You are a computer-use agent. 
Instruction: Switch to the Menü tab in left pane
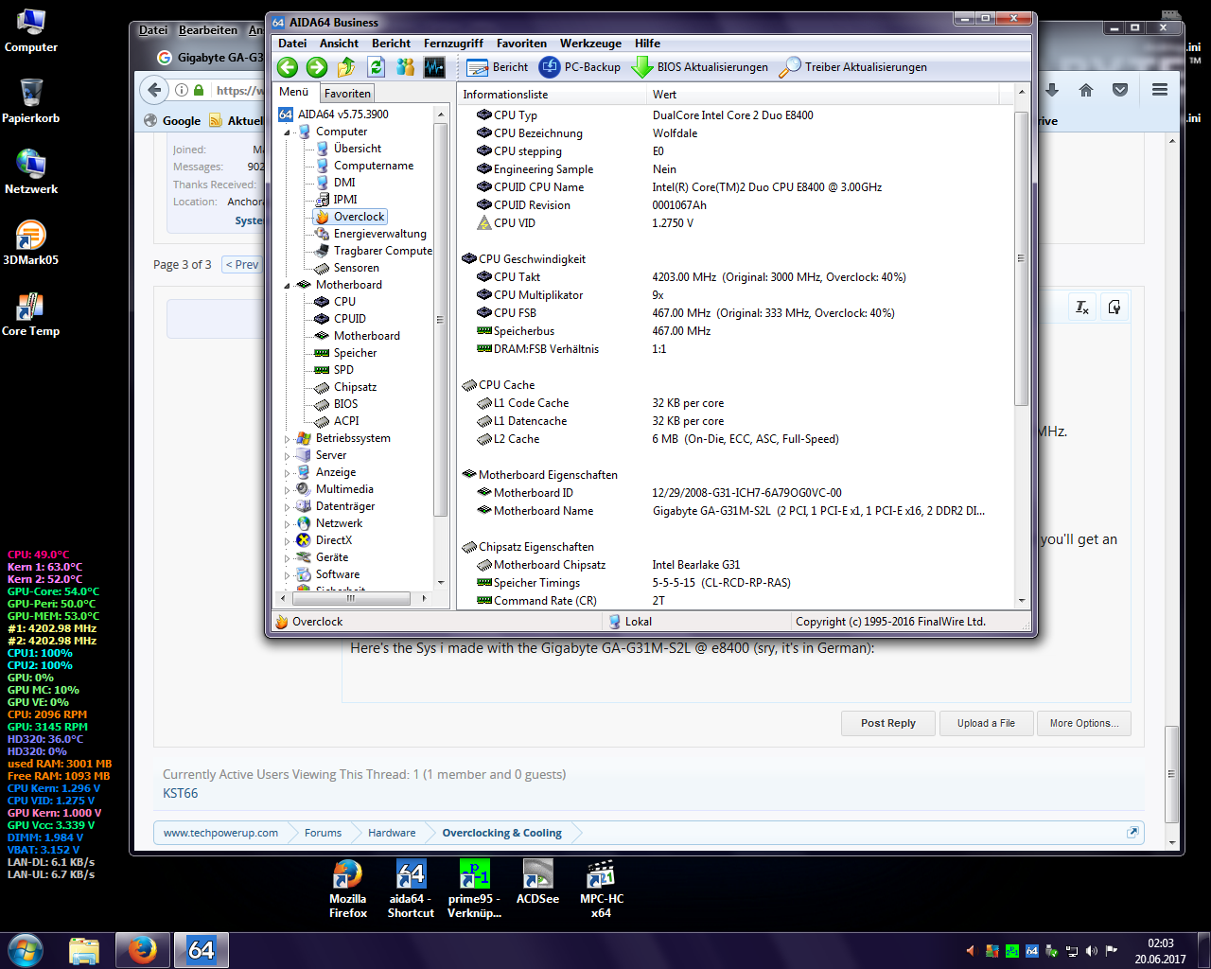point(294,92)
